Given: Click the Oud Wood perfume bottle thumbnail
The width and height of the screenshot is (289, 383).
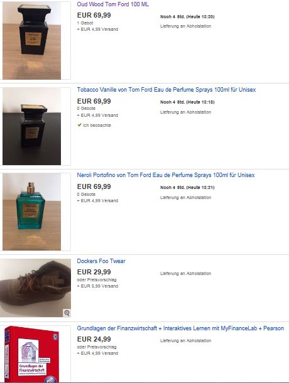Looking at the screenshot, I should click(32, 40).
